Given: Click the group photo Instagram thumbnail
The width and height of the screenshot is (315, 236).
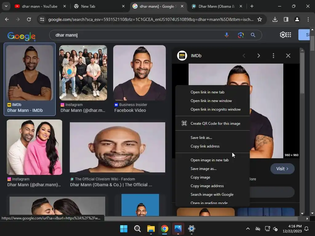Looking at the screenshot, I should click(x=83, y=73).
